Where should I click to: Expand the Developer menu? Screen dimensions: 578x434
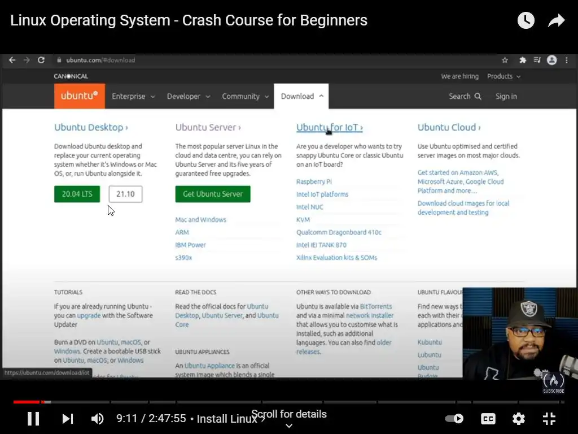[x=189, y=96]
